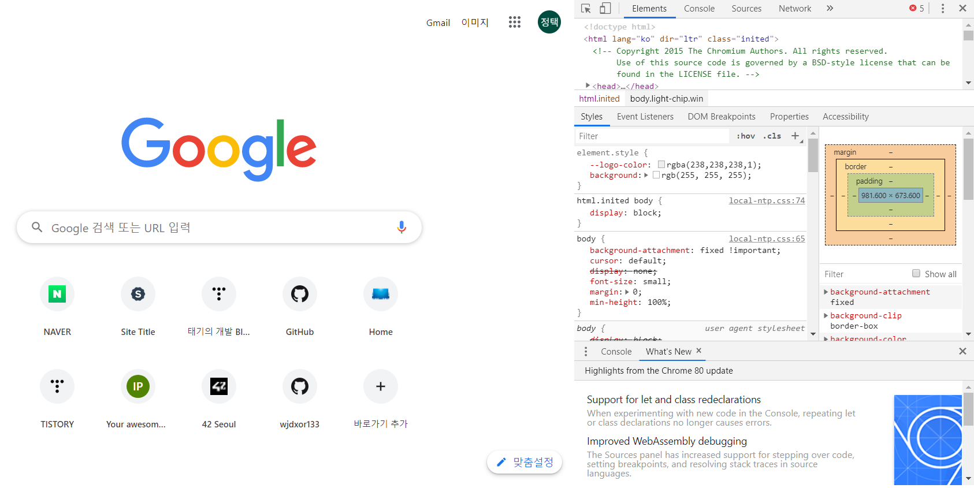Select the Styles tab
The height and width of the screenshot is (488, 974).
[x=592, y=116]
